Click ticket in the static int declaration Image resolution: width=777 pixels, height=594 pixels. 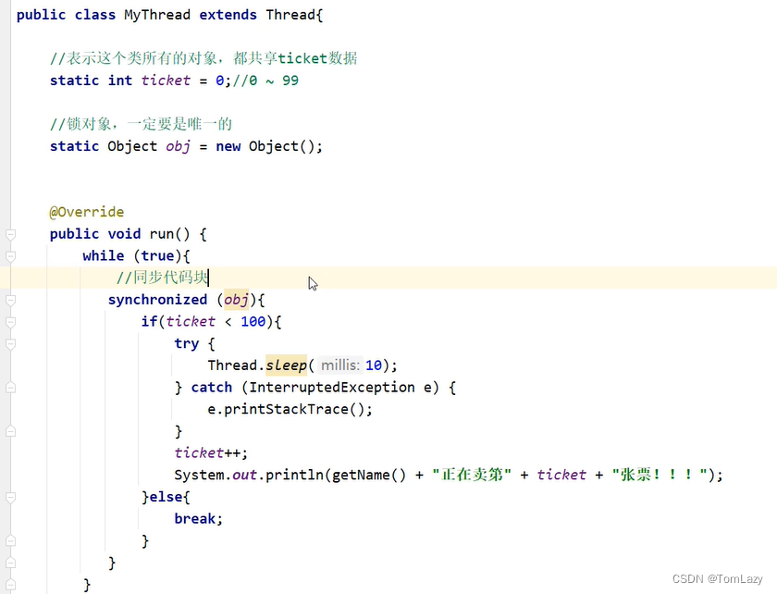point(166,80)
